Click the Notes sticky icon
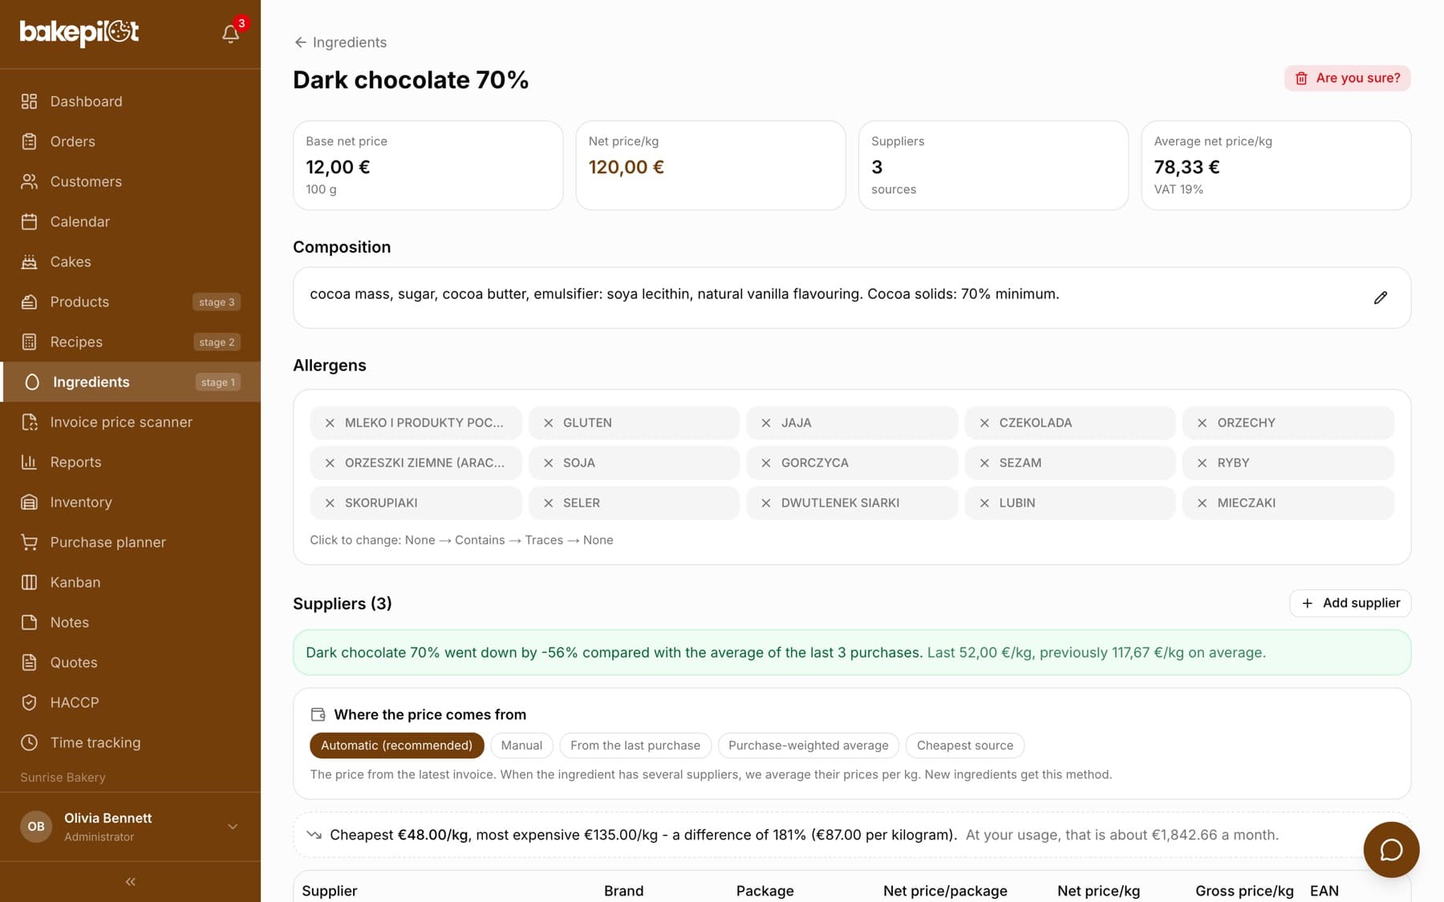This screenshot has width=1444, height=902. (30, 622)
